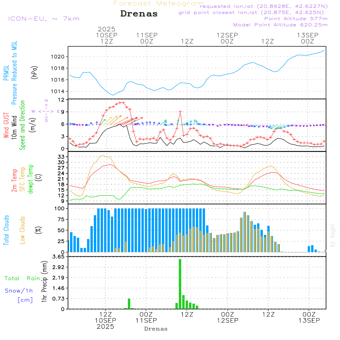Screen dimensions: 340x340
Task: Click the 2m Temp legend label
Action: click(15, 179)
